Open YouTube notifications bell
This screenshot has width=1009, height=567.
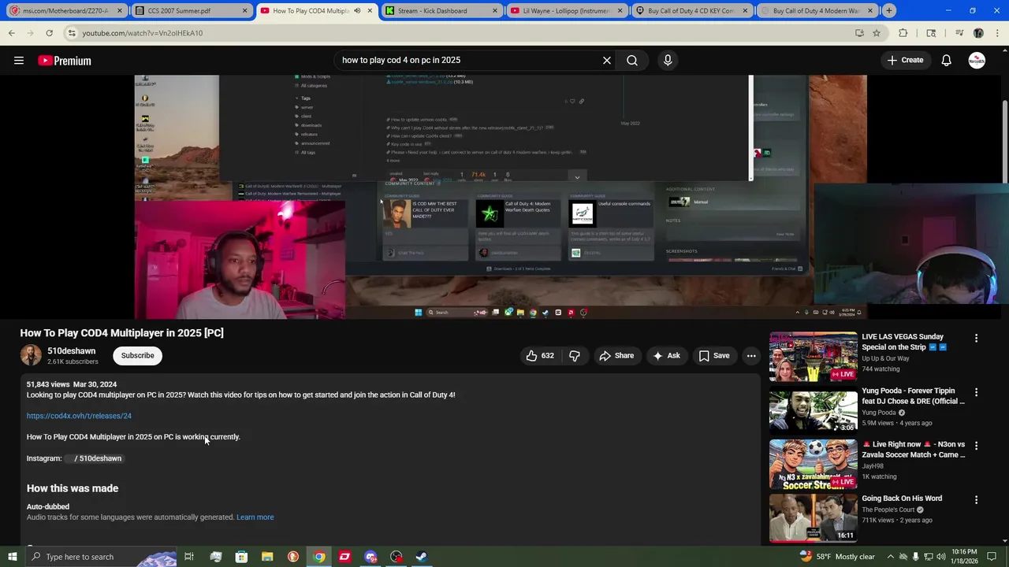(x=947, y=61)
